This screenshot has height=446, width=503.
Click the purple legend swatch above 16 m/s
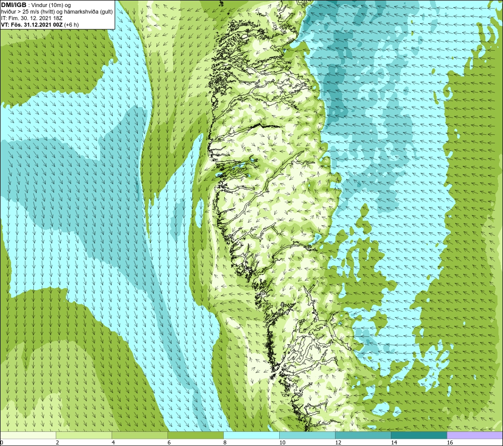475,435
